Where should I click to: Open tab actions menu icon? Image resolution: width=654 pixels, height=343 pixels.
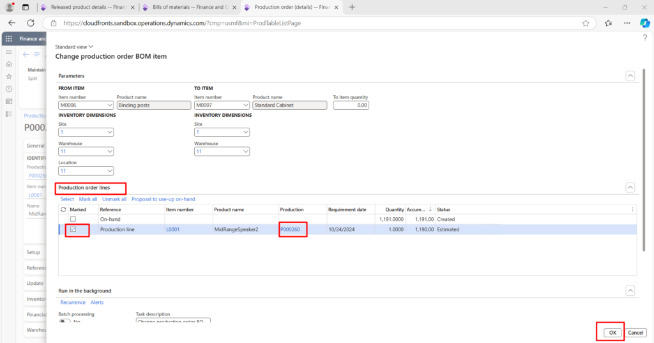click(x=26, y=7)
